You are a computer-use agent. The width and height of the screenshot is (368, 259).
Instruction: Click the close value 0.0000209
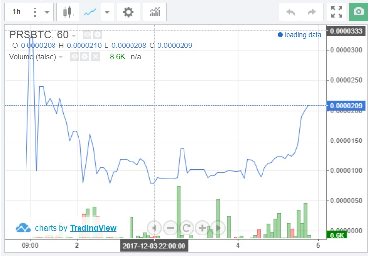175,46
